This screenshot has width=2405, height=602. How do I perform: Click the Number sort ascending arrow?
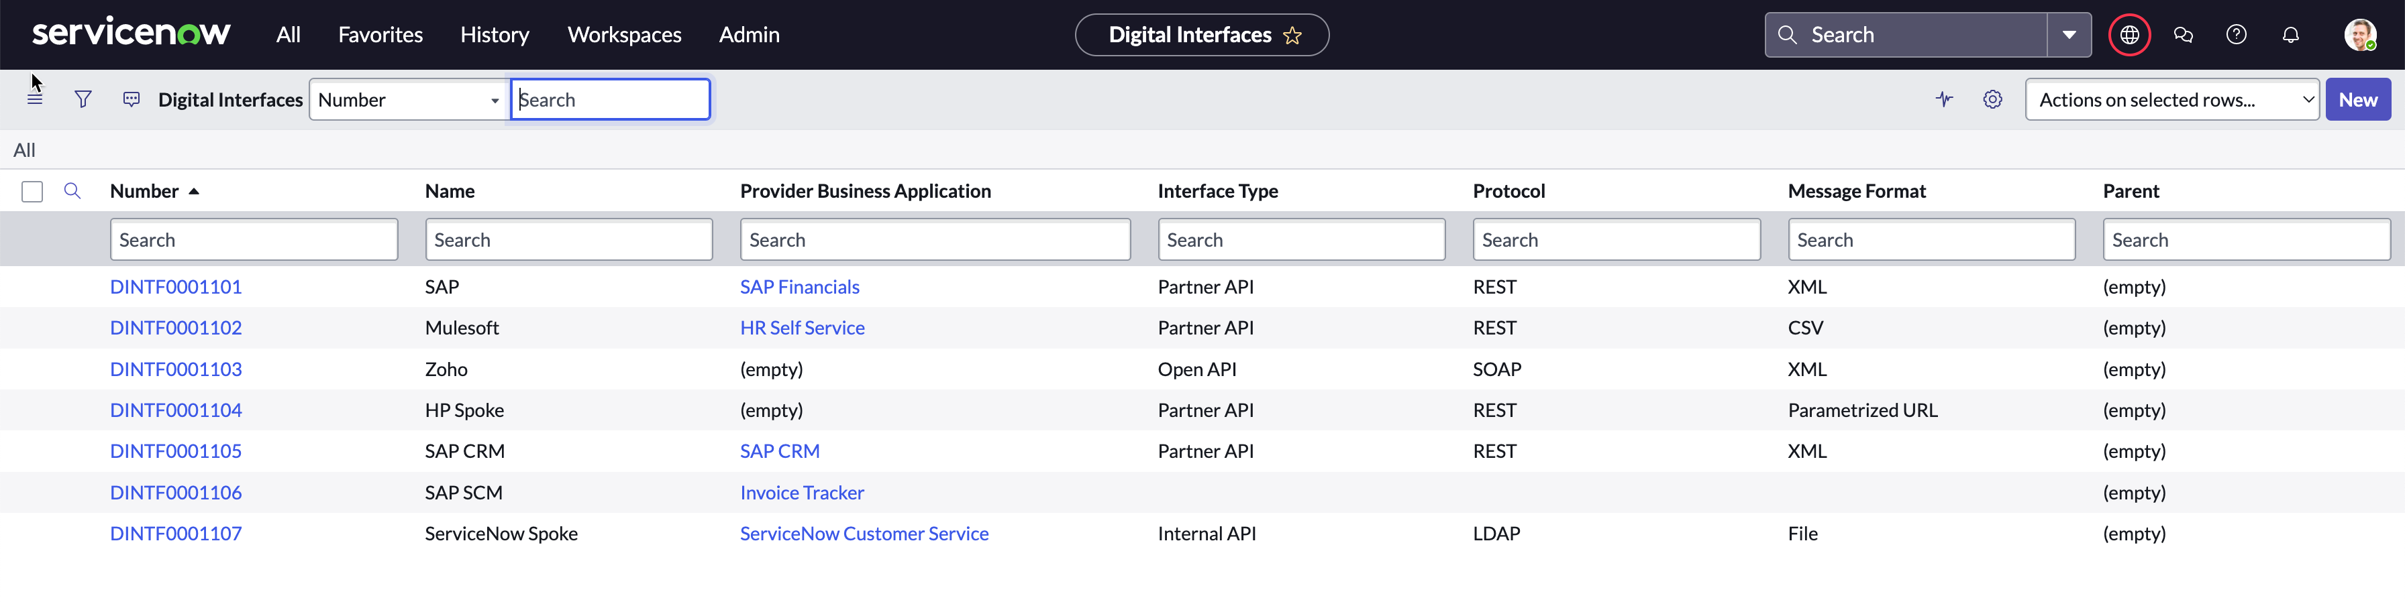(194, 191)
